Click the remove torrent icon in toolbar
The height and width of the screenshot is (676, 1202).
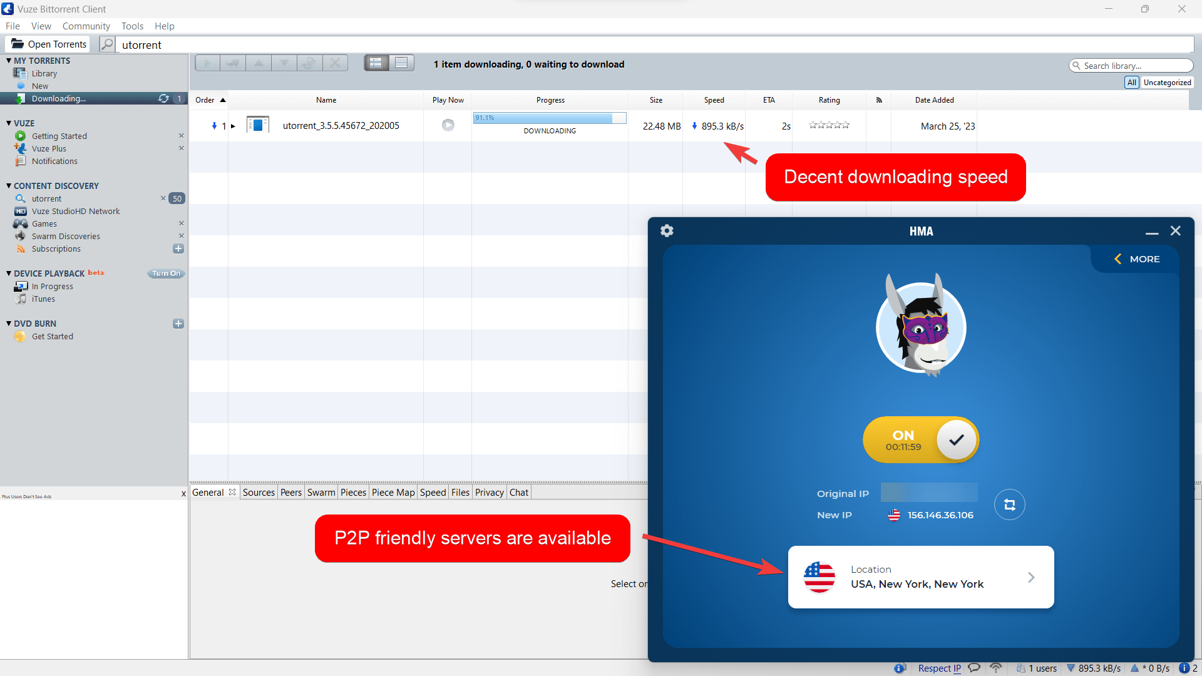pyautogui.click(x=336, y=64)
